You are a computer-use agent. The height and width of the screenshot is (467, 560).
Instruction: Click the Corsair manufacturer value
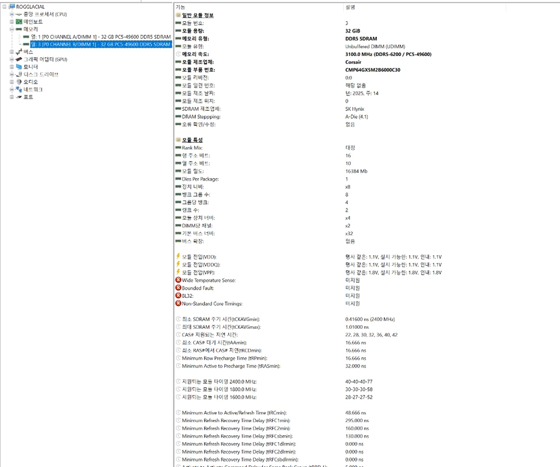point(353,62)
